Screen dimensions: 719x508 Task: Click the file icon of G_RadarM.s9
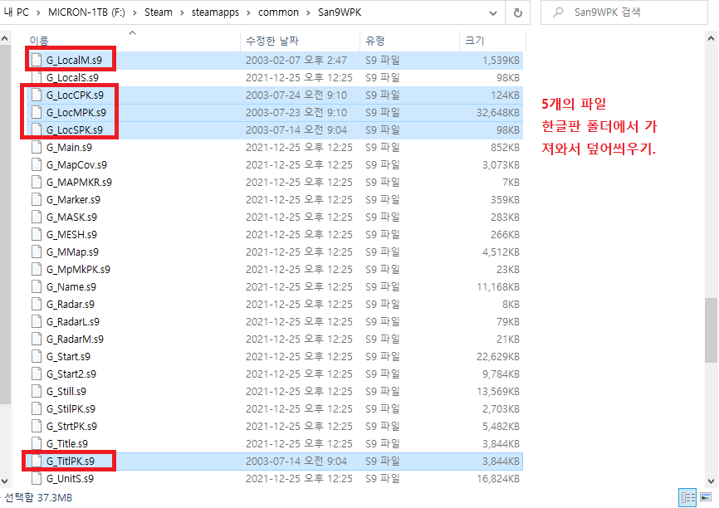click(x=37, y=339)
